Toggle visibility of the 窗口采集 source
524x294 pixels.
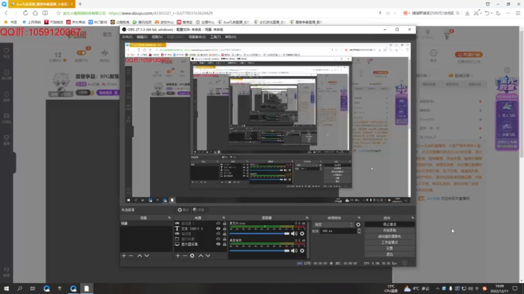218,239
